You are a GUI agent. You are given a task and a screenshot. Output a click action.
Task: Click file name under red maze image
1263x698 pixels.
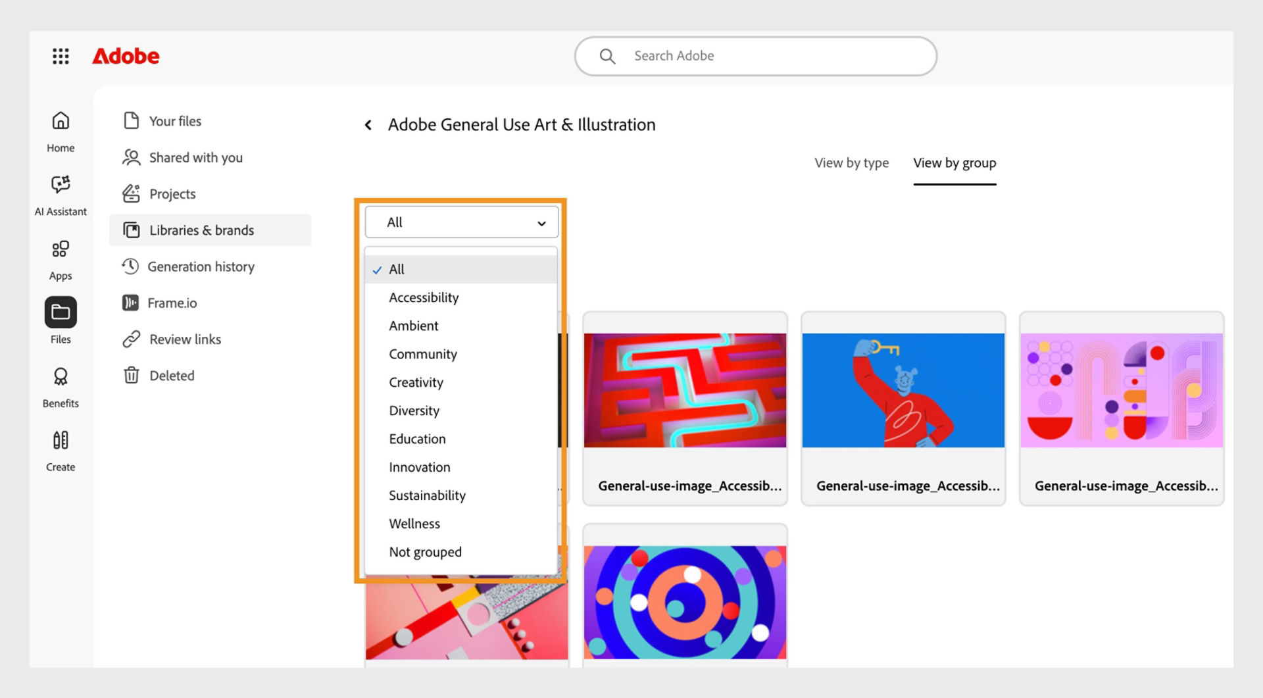[689, 486]
